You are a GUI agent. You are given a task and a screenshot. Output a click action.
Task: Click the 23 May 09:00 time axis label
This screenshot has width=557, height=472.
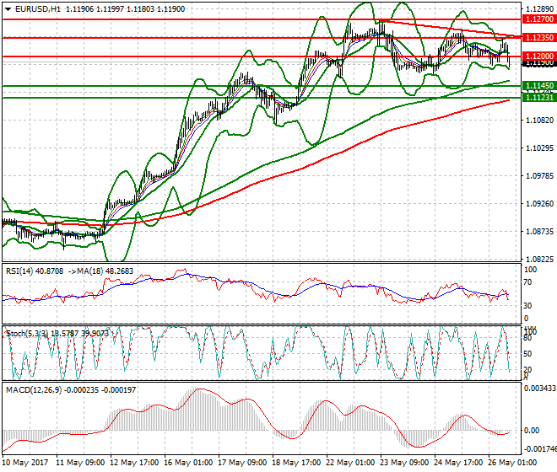point(404,463)
